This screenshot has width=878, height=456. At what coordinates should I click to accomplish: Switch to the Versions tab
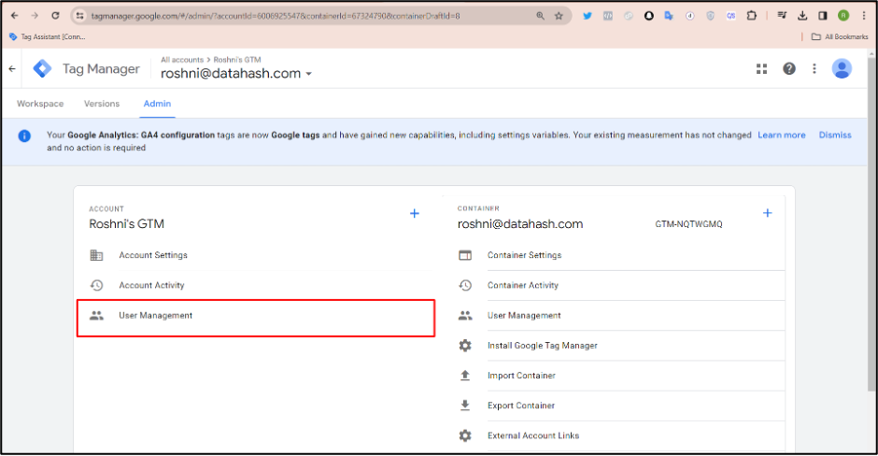[102, 104]
